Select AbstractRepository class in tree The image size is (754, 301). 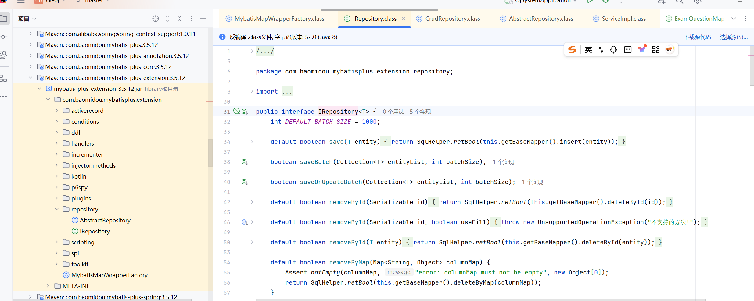(105, 220)
